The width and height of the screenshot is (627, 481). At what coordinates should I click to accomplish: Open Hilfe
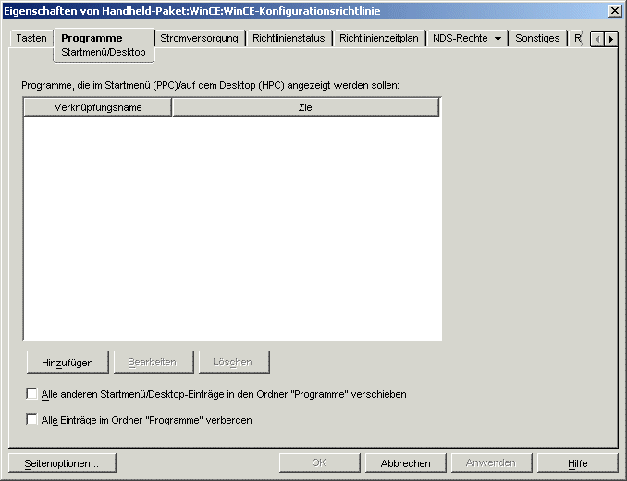pyautogui.click(x=577, y=463)
